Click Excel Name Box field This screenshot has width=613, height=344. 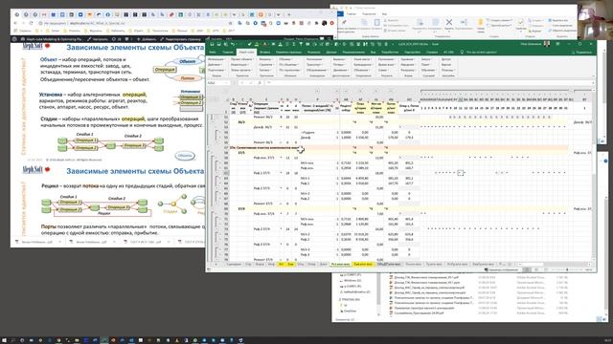tap(219, 83)
